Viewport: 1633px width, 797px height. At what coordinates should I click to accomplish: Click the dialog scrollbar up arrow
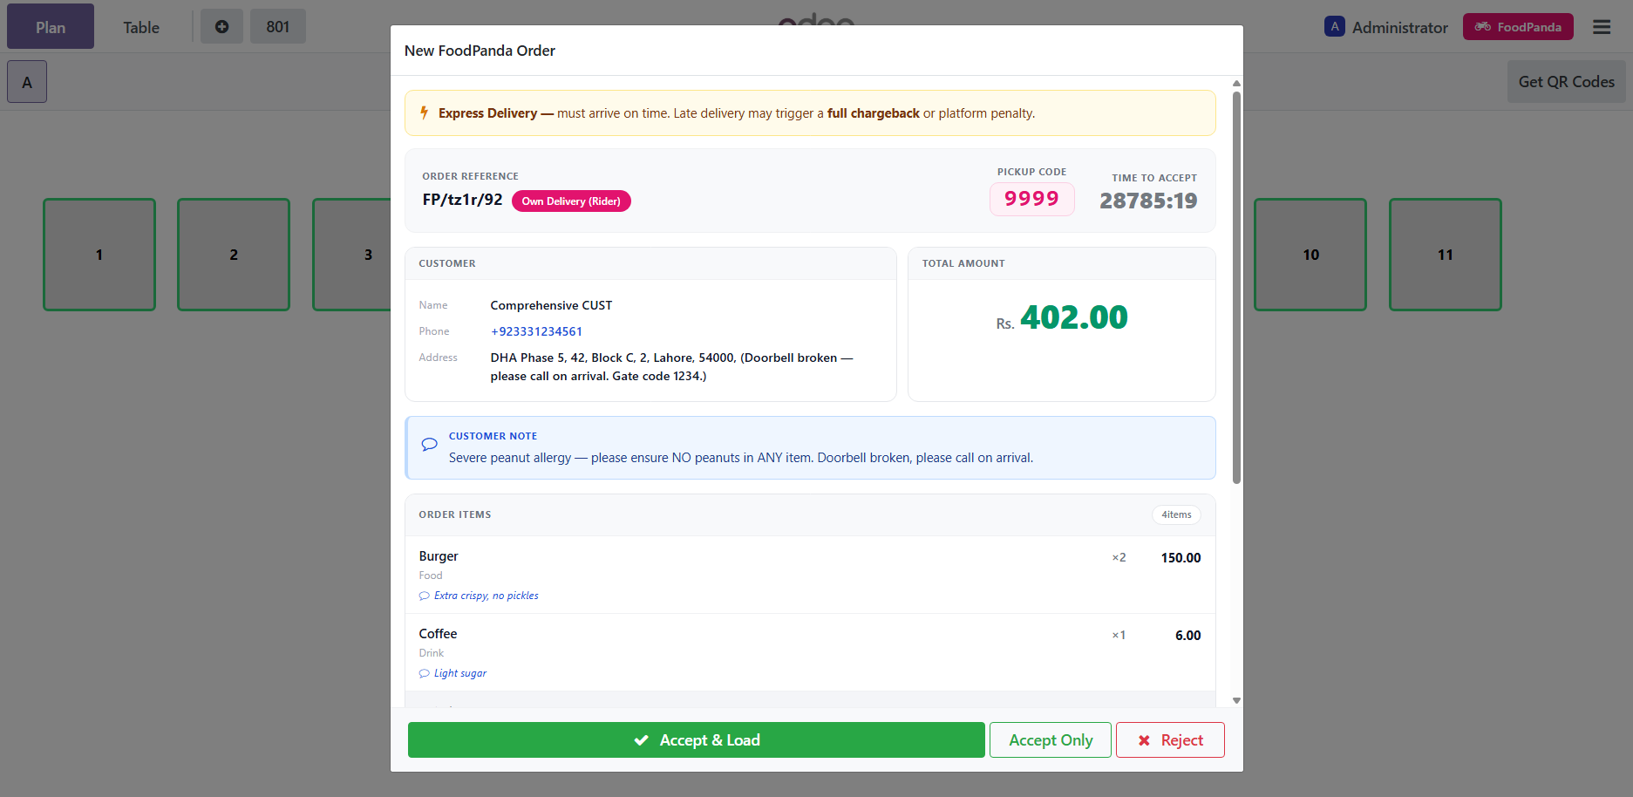click(1236, 84)
